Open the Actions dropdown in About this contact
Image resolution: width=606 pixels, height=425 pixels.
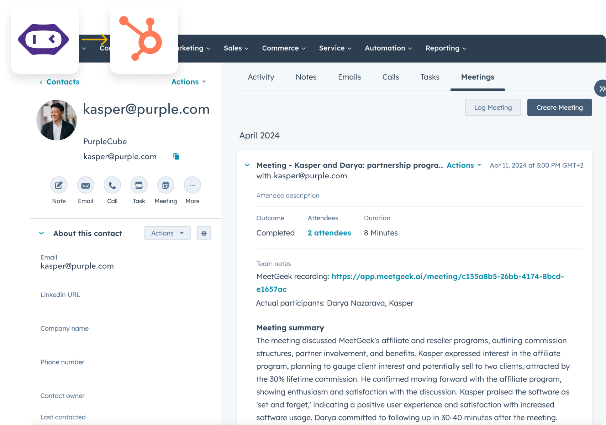pyautogui.click(x=167, y=234)
